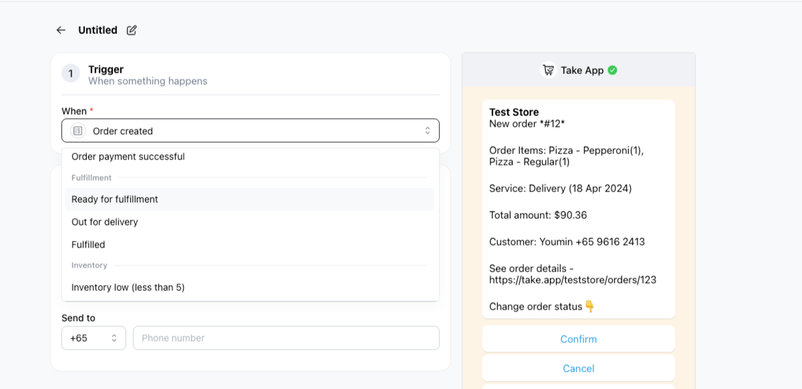Select Order payment successful option
This screenshot has width=802, height=389.
point(249,157)
